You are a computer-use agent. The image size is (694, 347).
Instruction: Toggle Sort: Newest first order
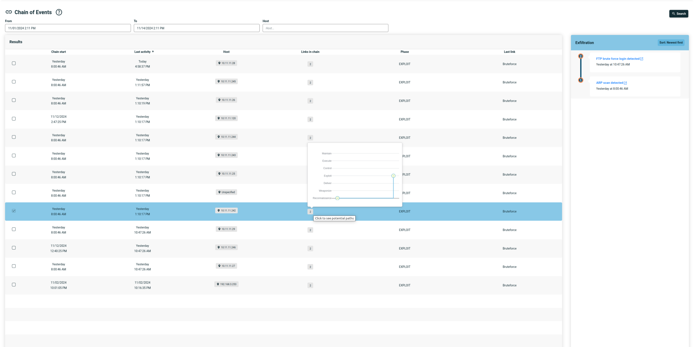[x=671, y=43]
